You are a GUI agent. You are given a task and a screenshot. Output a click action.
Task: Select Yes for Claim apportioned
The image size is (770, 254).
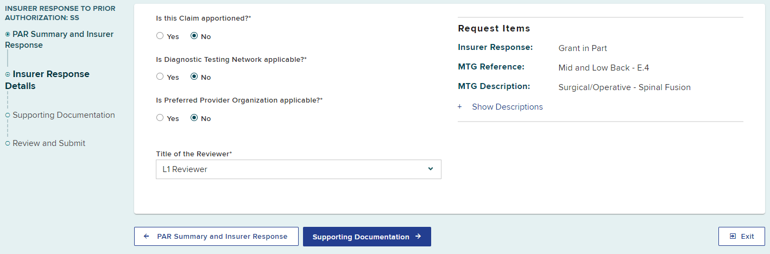[160, 36]
